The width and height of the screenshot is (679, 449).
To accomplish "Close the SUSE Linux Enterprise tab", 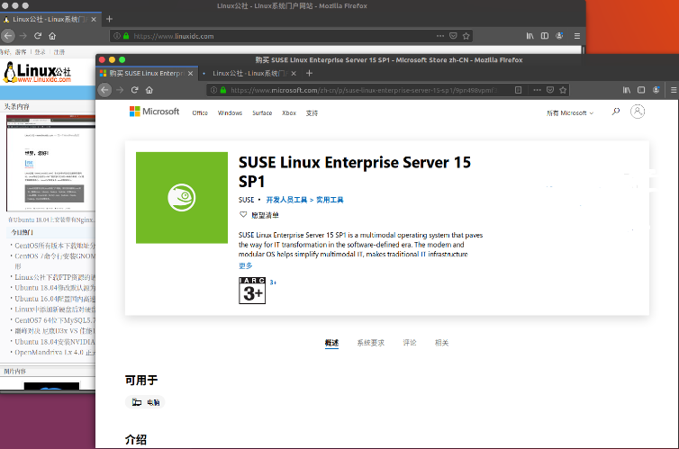I will tap(190, 74).
